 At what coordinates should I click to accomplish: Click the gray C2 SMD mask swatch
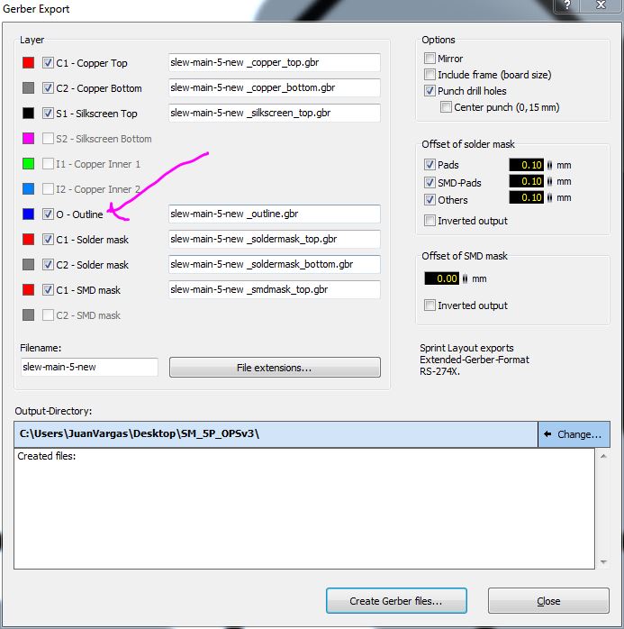[x=28, y=314]
